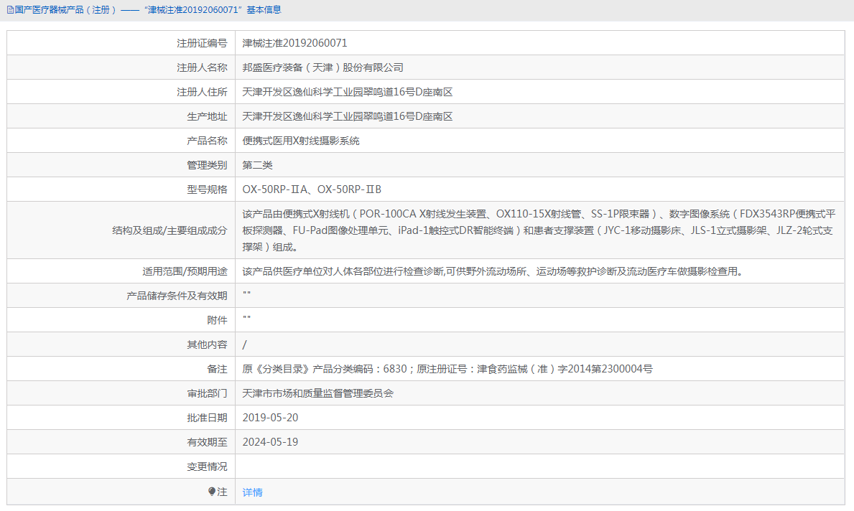Click the 注册人名称 row label
Image resolution: width=854 pixels, height=511 pixels.
pyautogui.click(x=201, y=67)
